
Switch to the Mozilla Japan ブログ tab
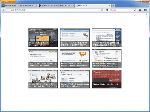[x=20, y=6]
